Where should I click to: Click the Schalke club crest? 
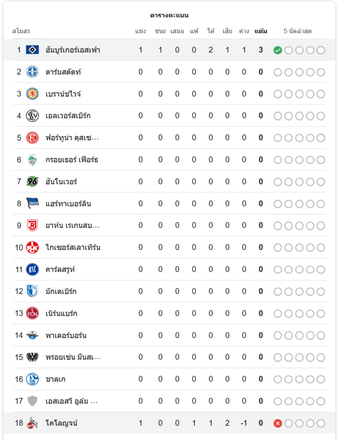point(33,379)
